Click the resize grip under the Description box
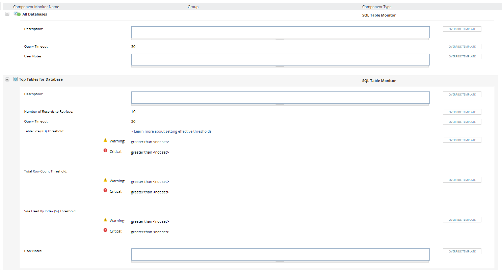The image size is (502, 270). coord(280,39)
